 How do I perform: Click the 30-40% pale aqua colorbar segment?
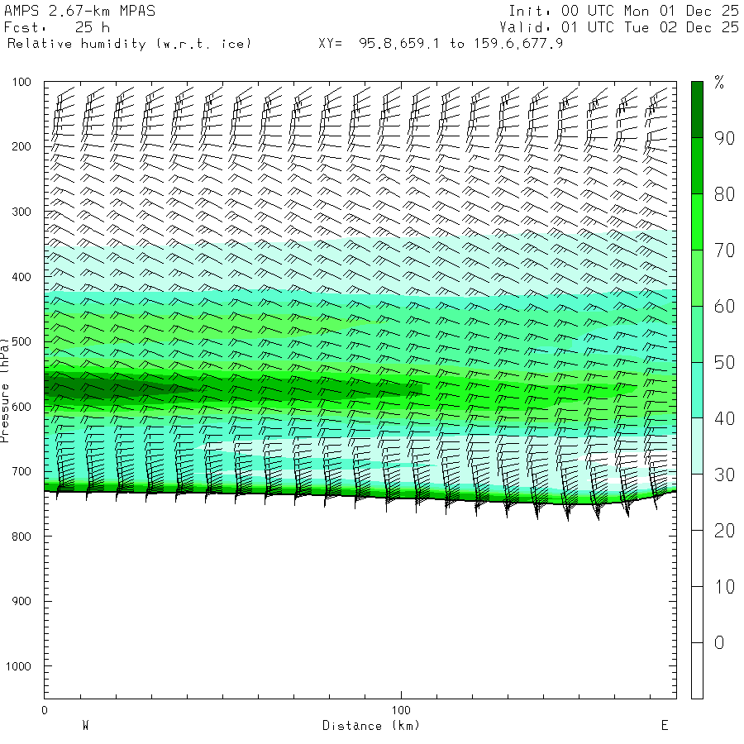pyautogui.click(x=697, y=446)
